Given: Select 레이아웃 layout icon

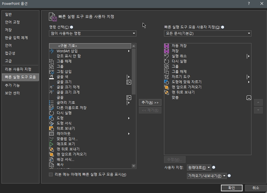Looking at the screenshot, I should point(52,134).
